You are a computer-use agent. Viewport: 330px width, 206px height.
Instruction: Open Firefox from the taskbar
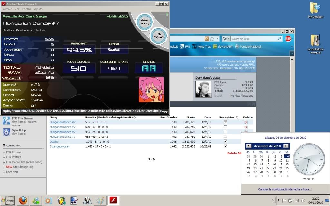(x=23, y=201)
